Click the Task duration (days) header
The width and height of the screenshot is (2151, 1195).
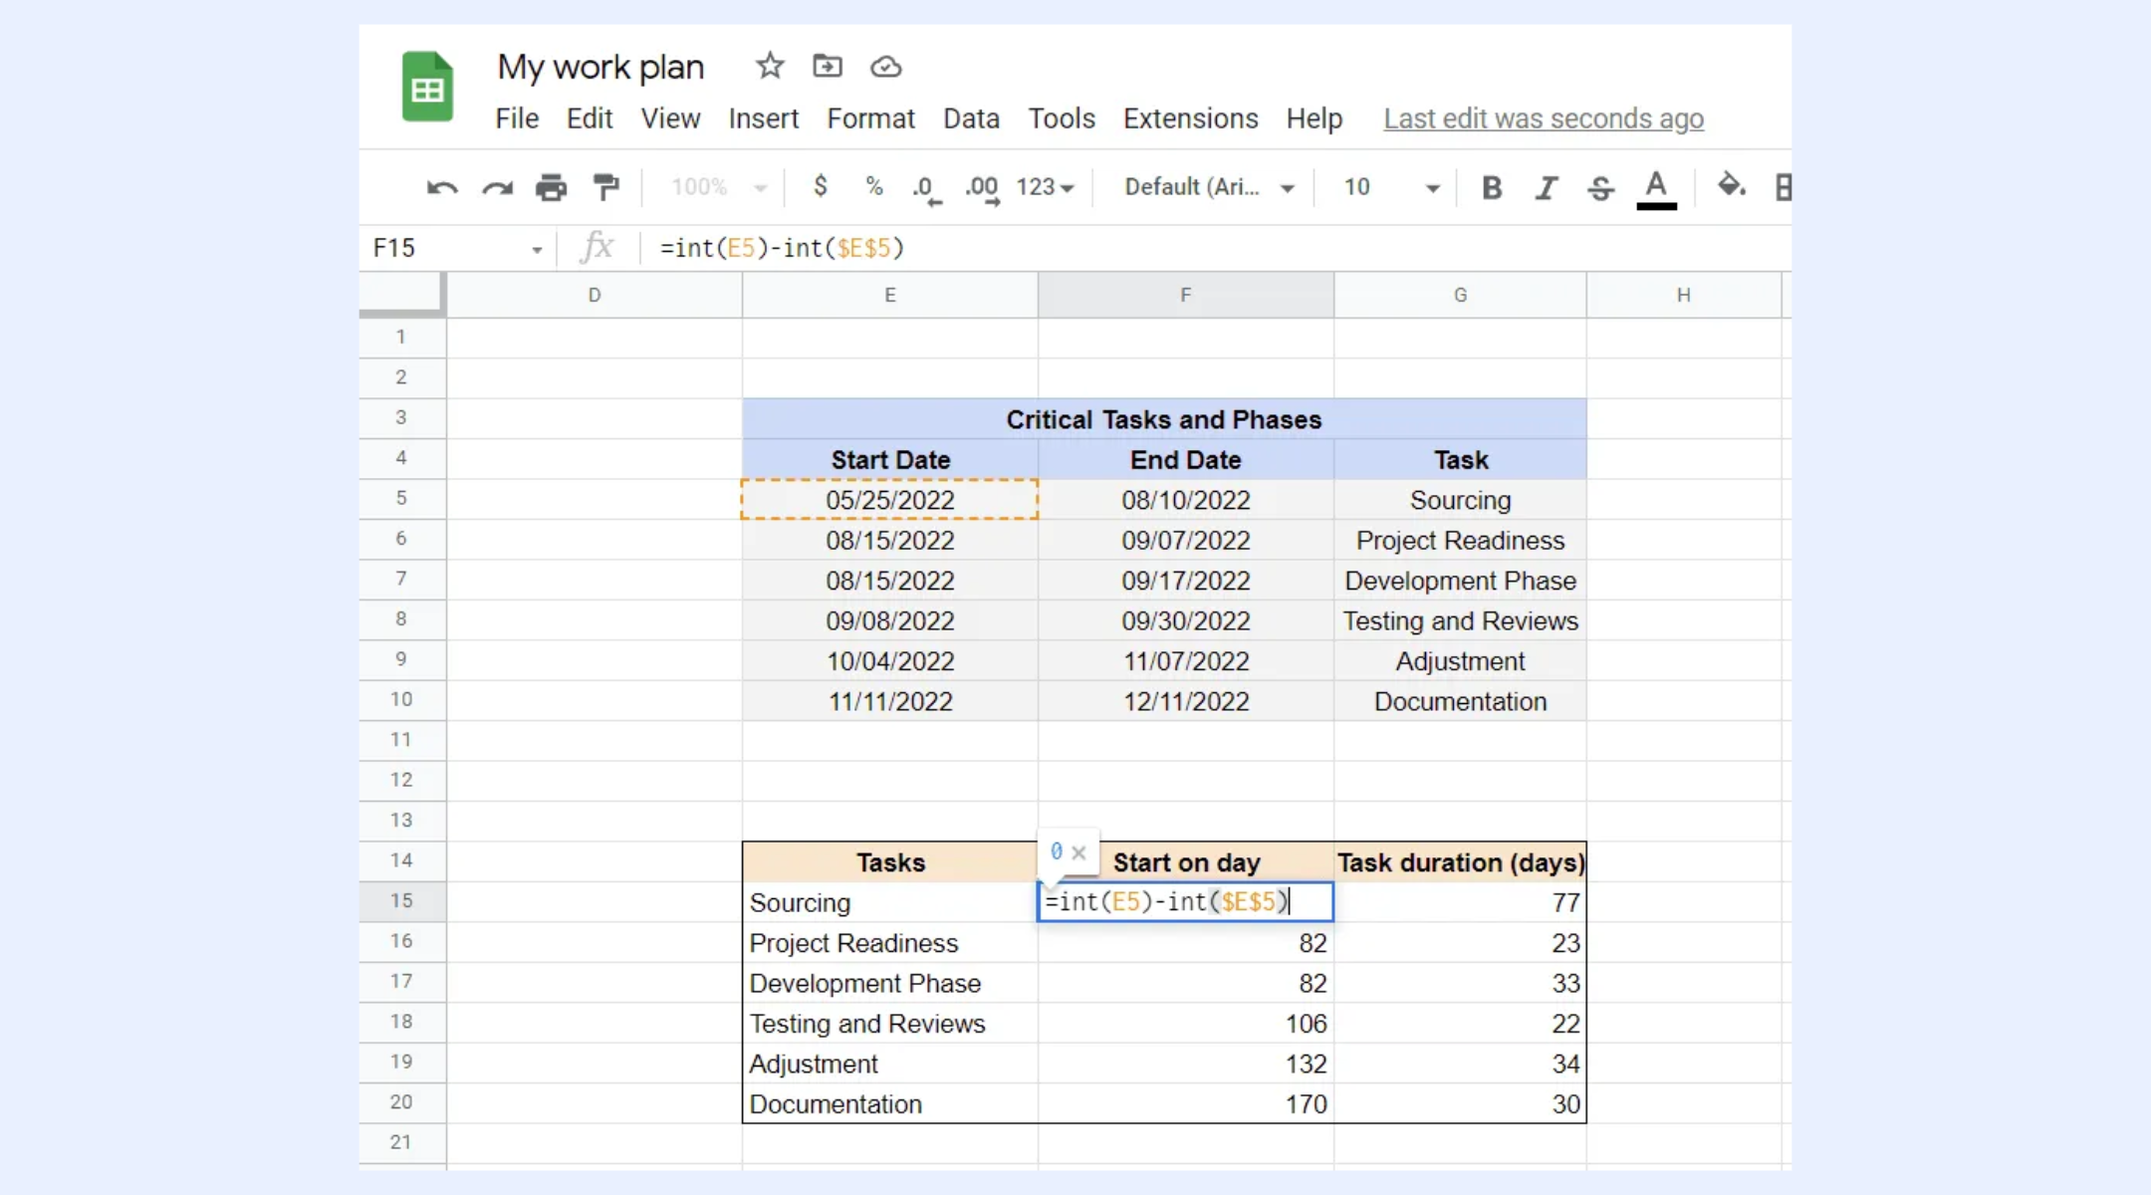1460,862
